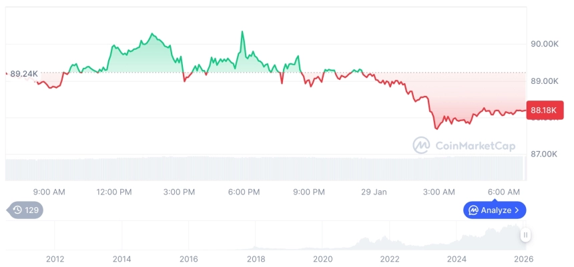This screenshot has height=267, width=574.
Task: Click the 2018 year on range navigator
Action: (x=256, y=259)
